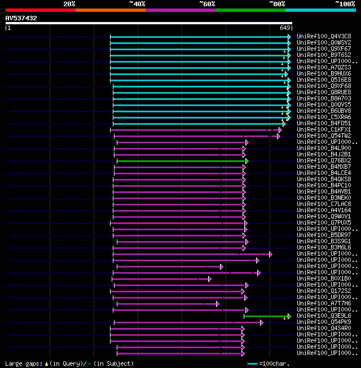
Task: Select hit label UniRef100_B5DR97
Action: pos(324,235)
